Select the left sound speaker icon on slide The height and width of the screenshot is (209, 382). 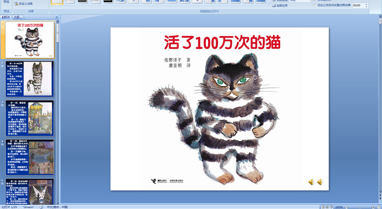point(311,182)
